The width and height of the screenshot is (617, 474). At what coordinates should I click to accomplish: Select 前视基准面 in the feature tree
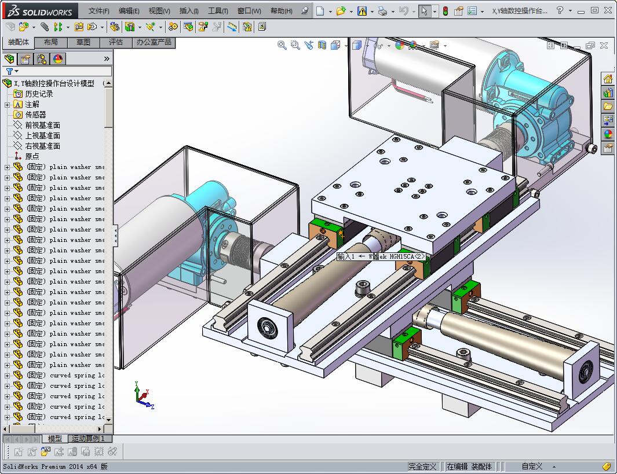click(x=42, y=125)
